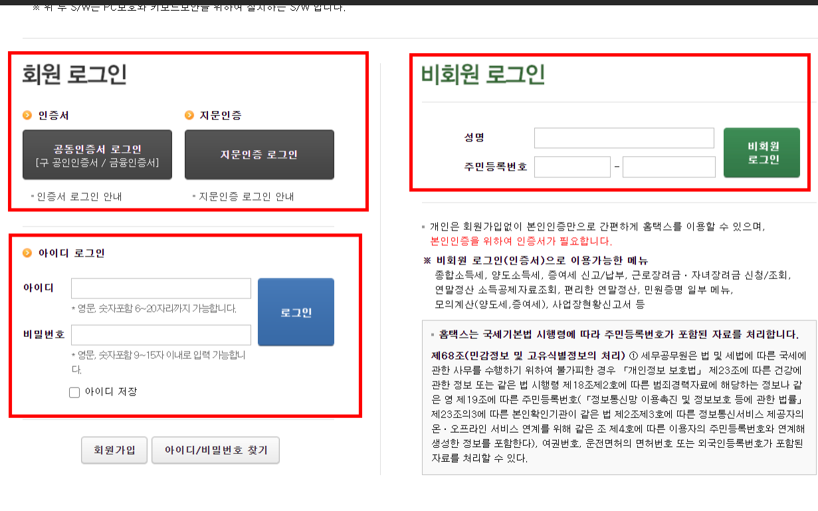This screenshot has width=818, height=511.
Task: Focus the 아이디 input field
Action: 161,288
